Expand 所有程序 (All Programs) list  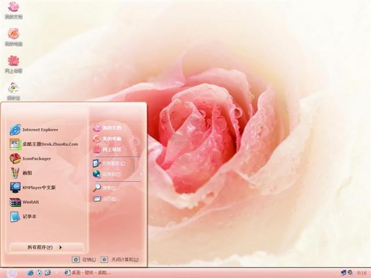[x=46, y=247]
